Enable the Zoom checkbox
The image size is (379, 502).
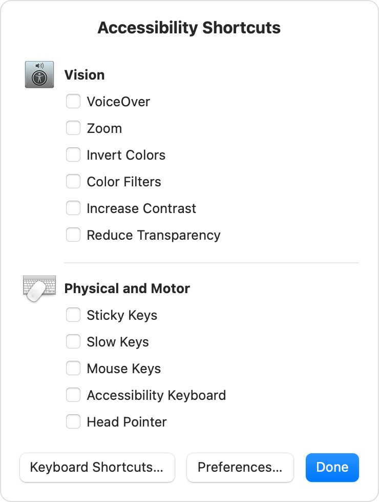(73, 128)
